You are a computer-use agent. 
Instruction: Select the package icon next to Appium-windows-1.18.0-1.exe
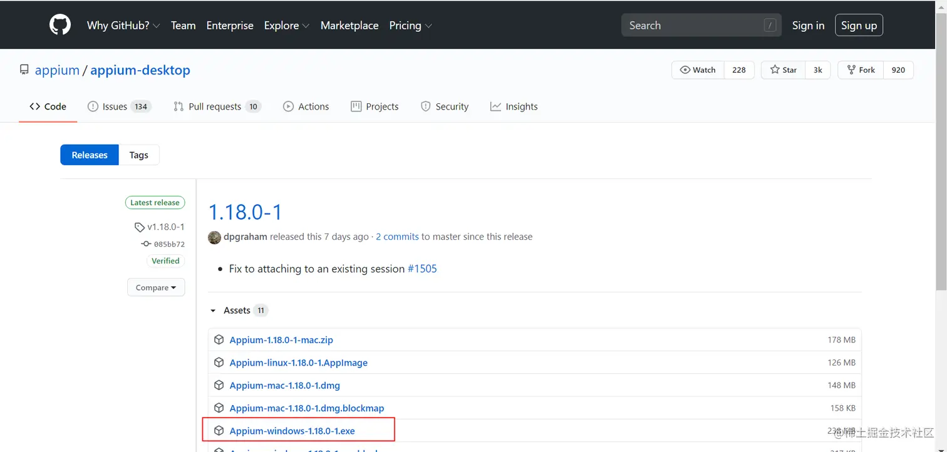click(219, 431)
